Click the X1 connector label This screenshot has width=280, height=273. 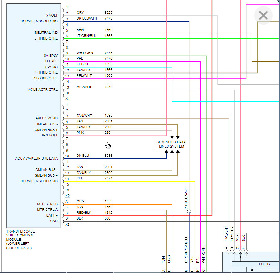(67, 98)
